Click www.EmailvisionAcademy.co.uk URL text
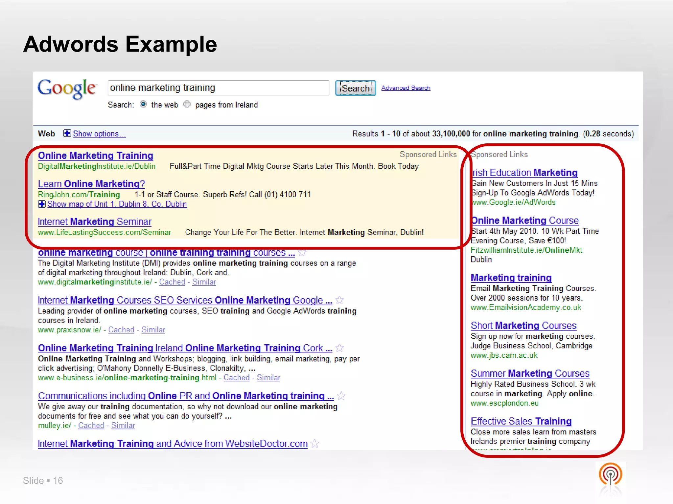The image size is (673, 504). click(x=526, y=307)
